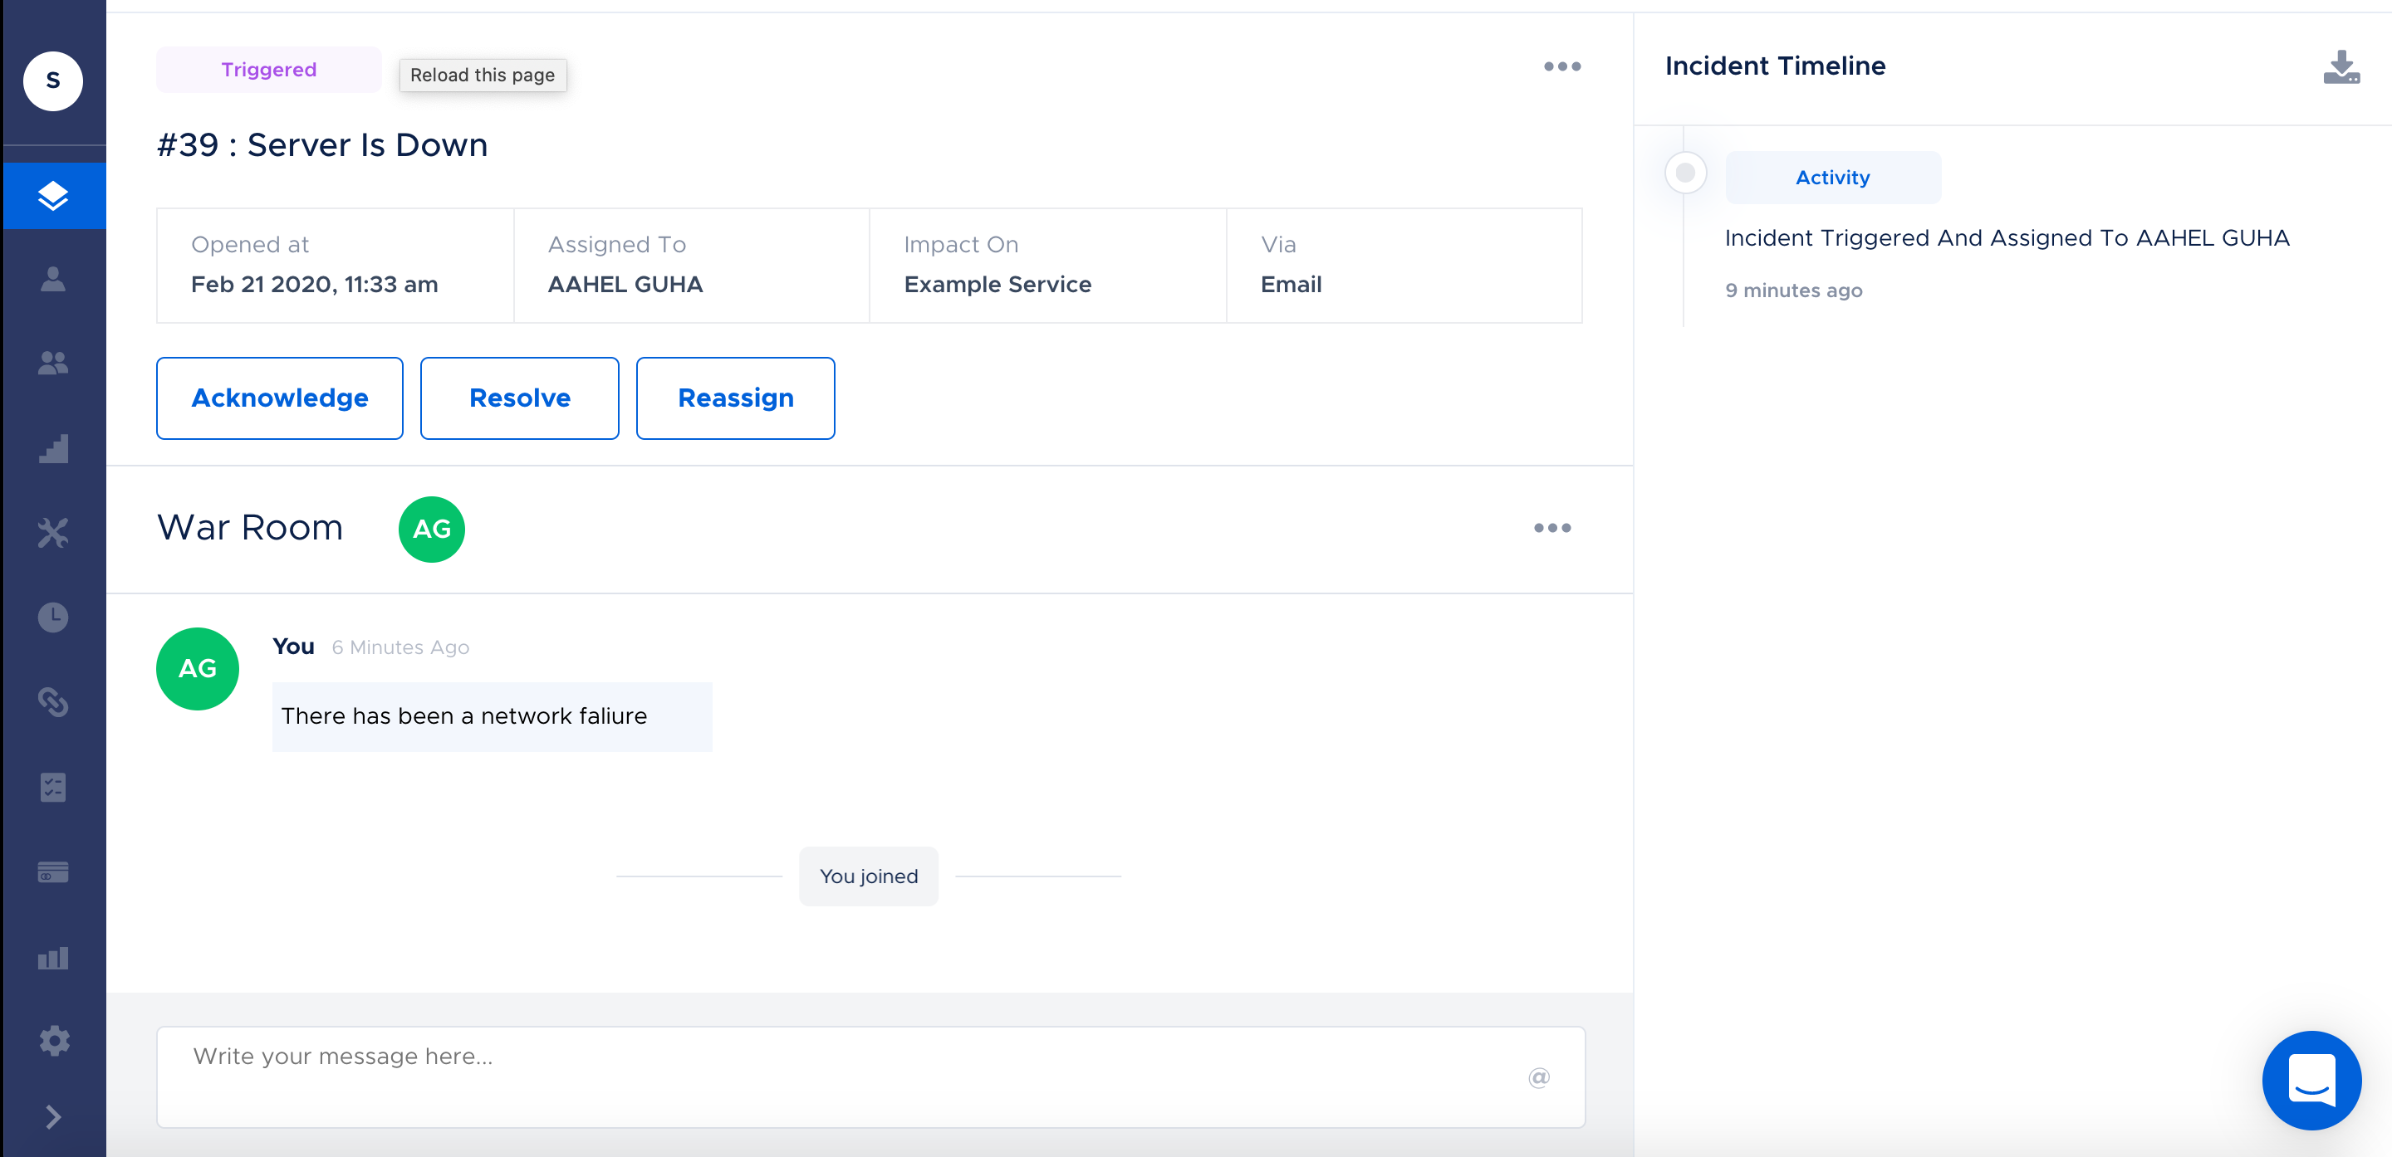Viewport: 2392px width, 1157px height.
Task: Open the bar chart analytics icon
Action: point(53,958)
